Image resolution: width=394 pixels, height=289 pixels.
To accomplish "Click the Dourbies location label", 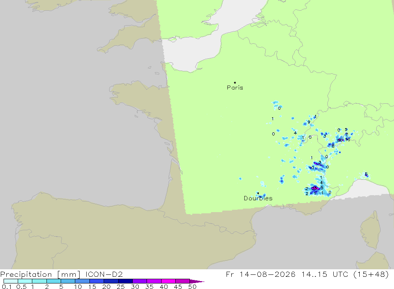I will [258, 198].
